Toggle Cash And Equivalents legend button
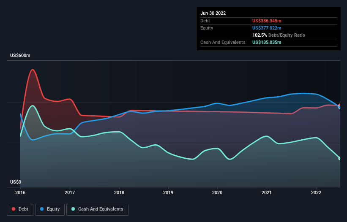This screenshot has width=347, height=222. [97, 209]
